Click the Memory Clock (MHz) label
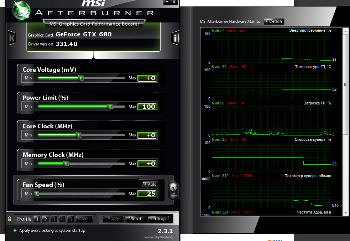Viewport: 350px width, 241px height. [x=53, y=155]
